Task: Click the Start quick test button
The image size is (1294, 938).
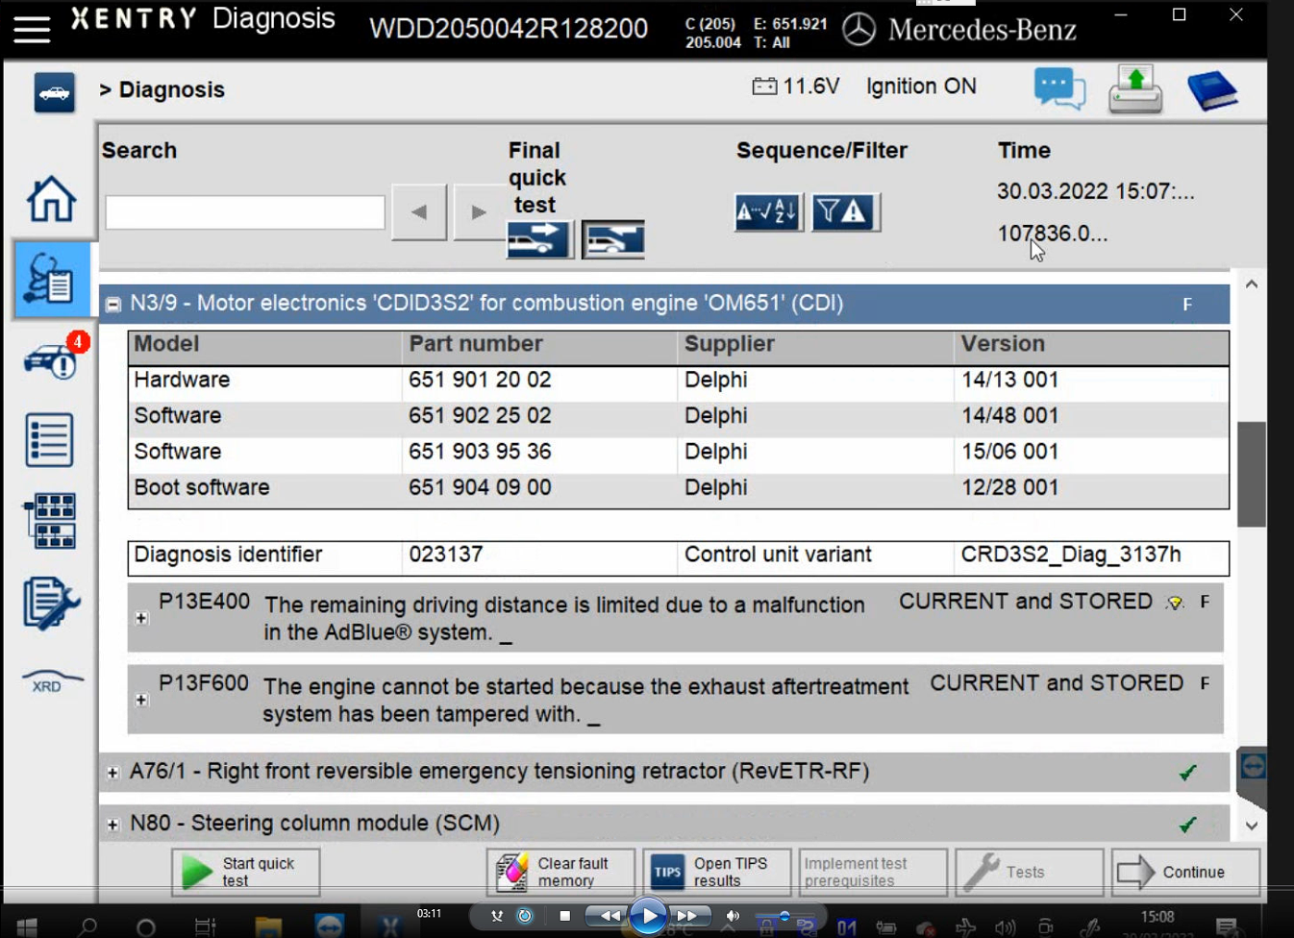Action: (246, 872)
